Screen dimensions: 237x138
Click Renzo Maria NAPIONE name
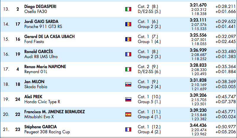coord(45,67)
